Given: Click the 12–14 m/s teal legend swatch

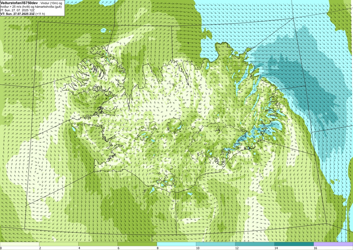Looking at the screenshot, I should 255,244.
